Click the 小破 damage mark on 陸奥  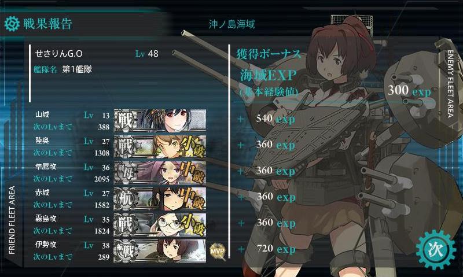tap(192, 147)
